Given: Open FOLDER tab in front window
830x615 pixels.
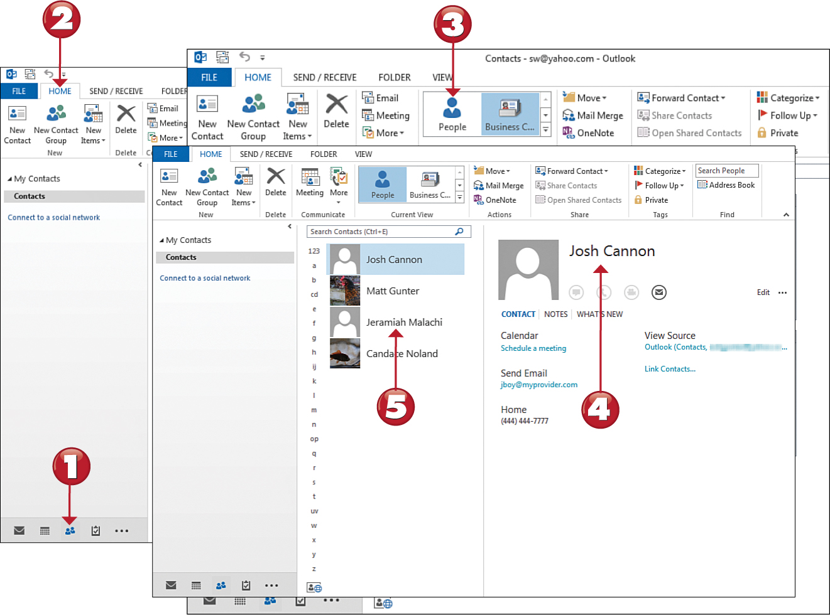Looking at the screenshot, I should pos(324,154).
